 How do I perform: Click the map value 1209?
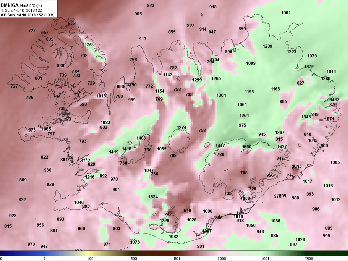click(x=267, y=46)
